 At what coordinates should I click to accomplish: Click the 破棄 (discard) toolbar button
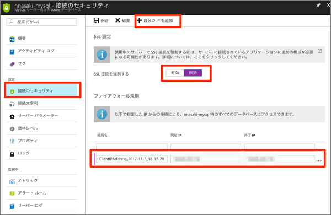[x=122, y=20]
